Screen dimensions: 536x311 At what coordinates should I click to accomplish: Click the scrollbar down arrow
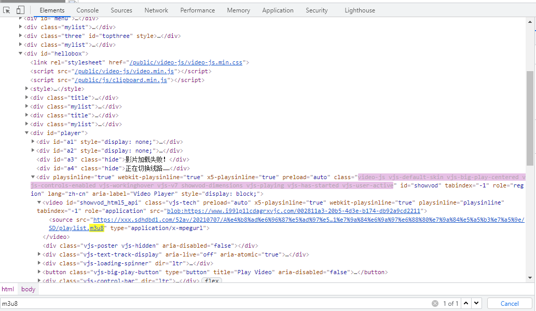point(530,278)
